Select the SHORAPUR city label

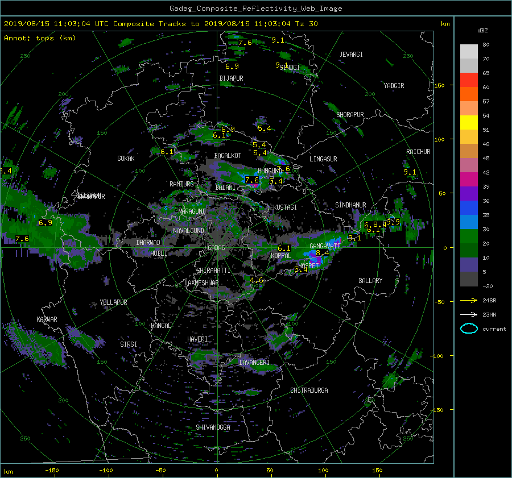pyautogui.click(x=350, y=115)
